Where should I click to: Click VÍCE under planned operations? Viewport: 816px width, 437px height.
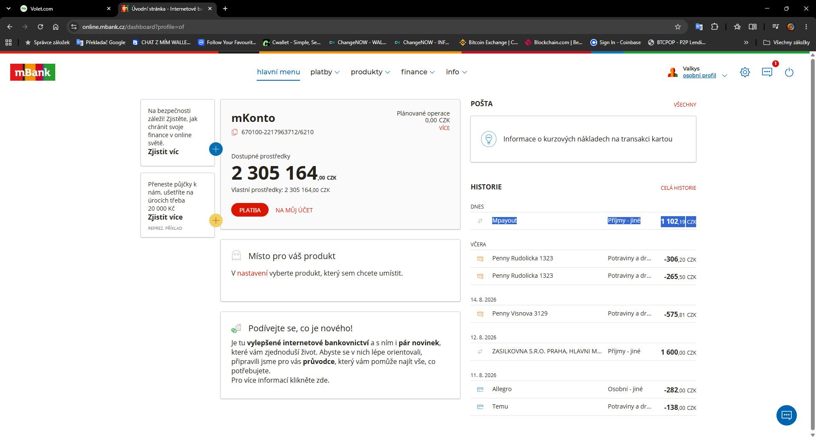pos(444,128)
